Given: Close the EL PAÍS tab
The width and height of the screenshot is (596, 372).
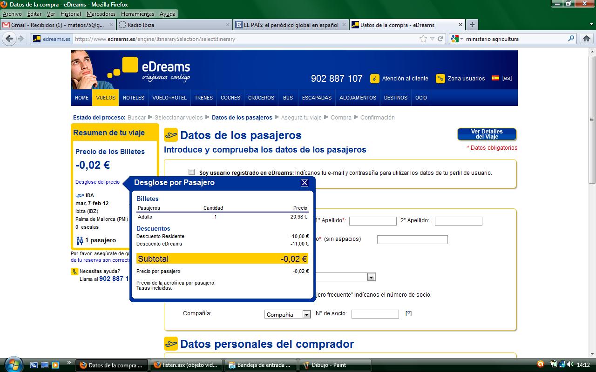Looking at the screenshot, I should (x=344, y=25).
